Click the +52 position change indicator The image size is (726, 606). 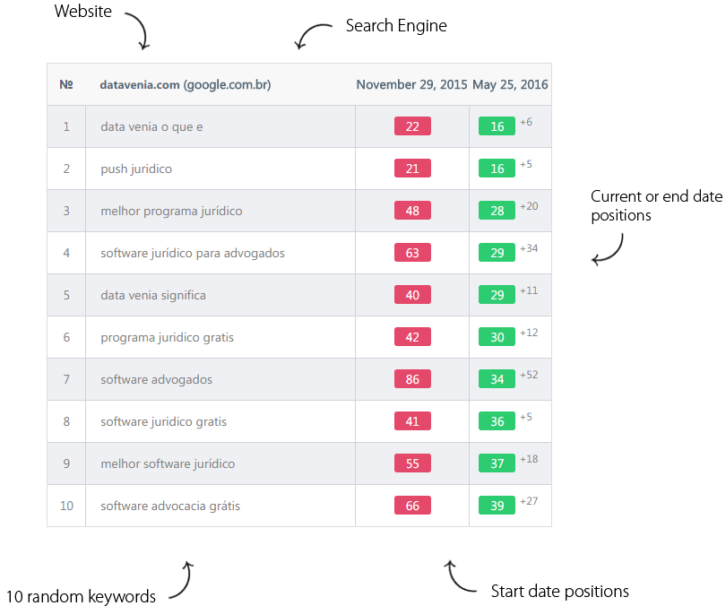coord(529,375)
